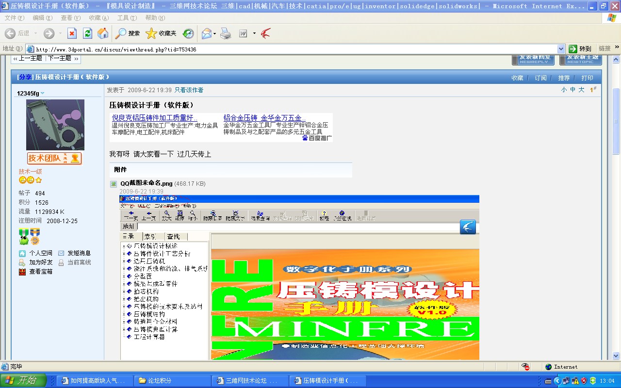This screenshot has width=621, height=388.
Task: Click the 转到 Go button
Action: tap(581, 49)
